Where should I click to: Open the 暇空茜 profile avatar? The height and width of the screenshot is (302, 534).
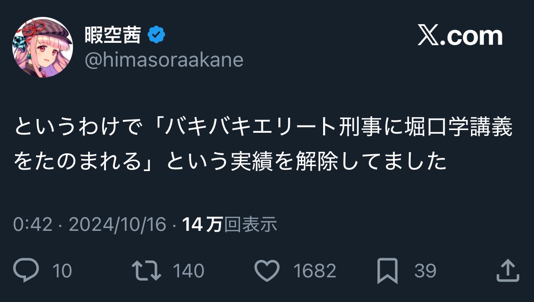(42, 47)
